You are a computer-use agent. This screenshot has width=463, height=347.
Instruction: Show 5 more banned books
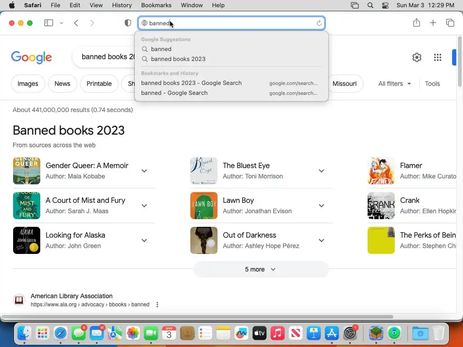point(261,269)
